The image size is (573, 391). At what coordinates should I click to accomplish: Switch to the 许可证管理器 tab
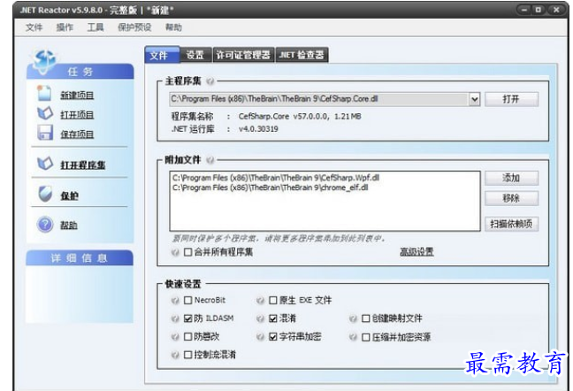tap(243, 55)
